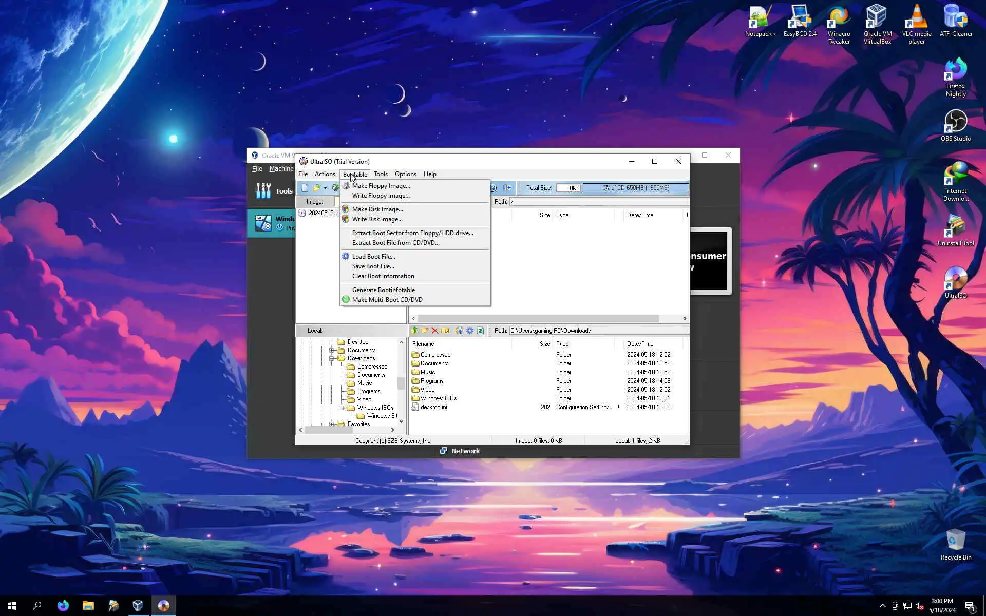Click the blue gear settings icon
The width and height of the screenshot is (986, 616).
(470, 331)
